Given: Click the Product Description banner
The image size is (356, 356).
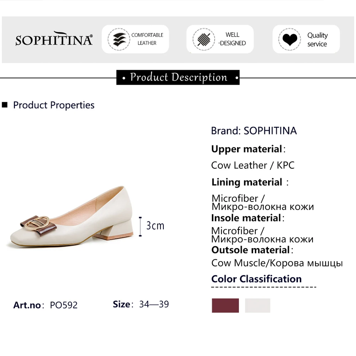Looking at the screenshot, I should pos(178,77).
